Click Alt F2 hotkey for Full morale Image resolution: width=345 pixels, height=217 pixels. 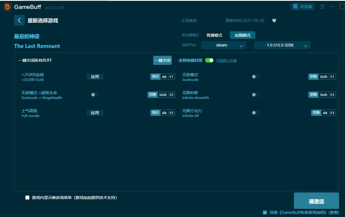[x=163, y=113]
